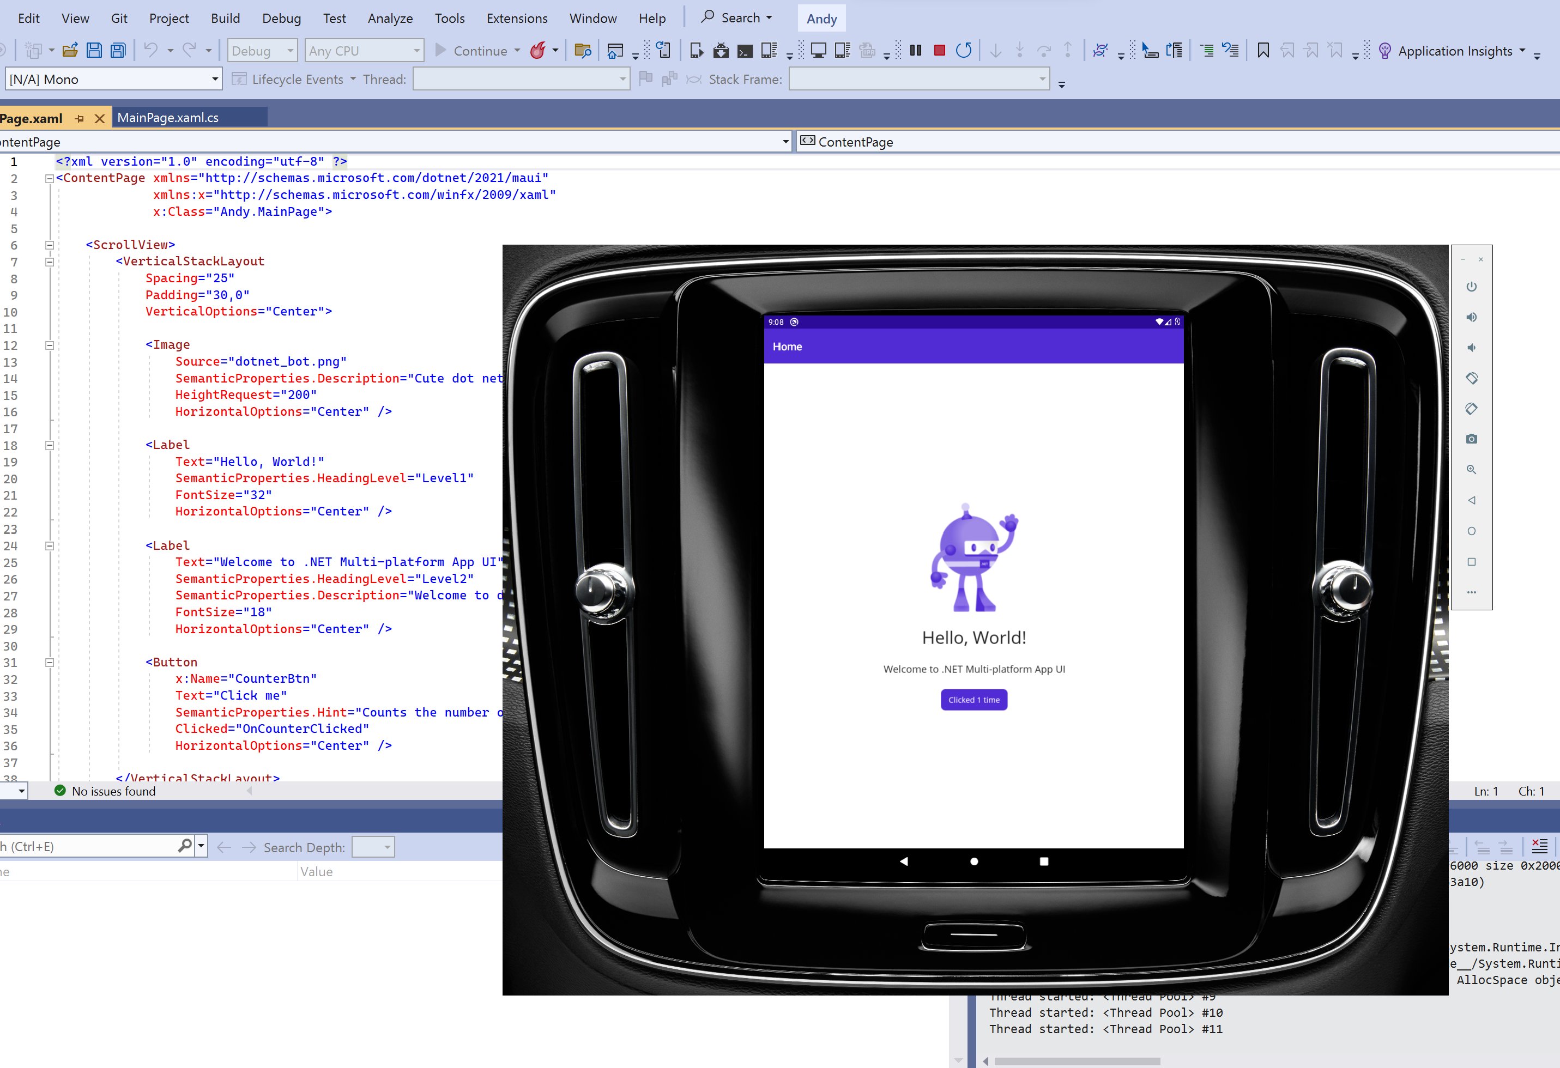Expand the Any CPU platform dropdown
This screenshot has width=1560, height=1068.
click(x=365, y=51)
